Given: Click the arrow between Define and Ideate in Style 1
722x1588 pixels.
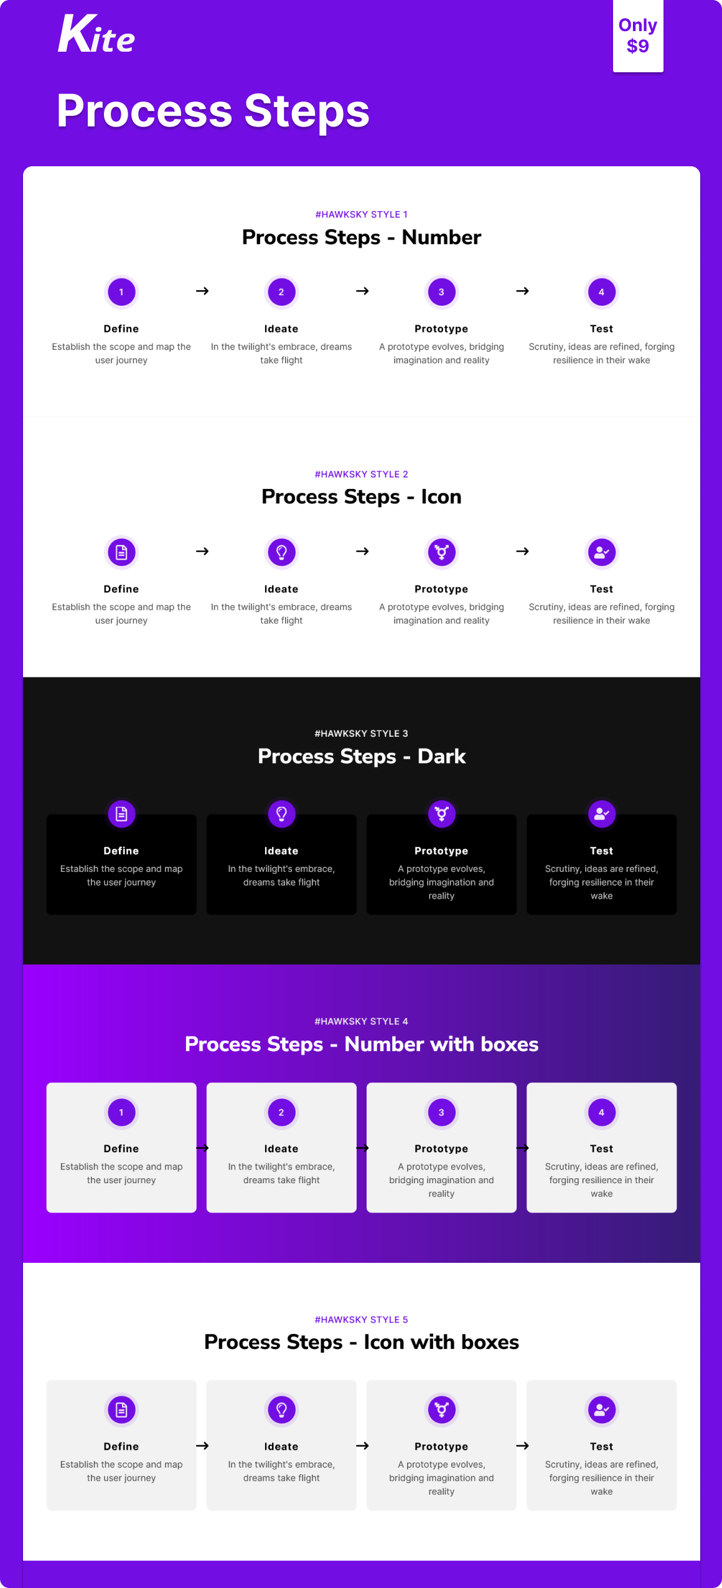Looking at the screenshot, I should click(202, 290).
